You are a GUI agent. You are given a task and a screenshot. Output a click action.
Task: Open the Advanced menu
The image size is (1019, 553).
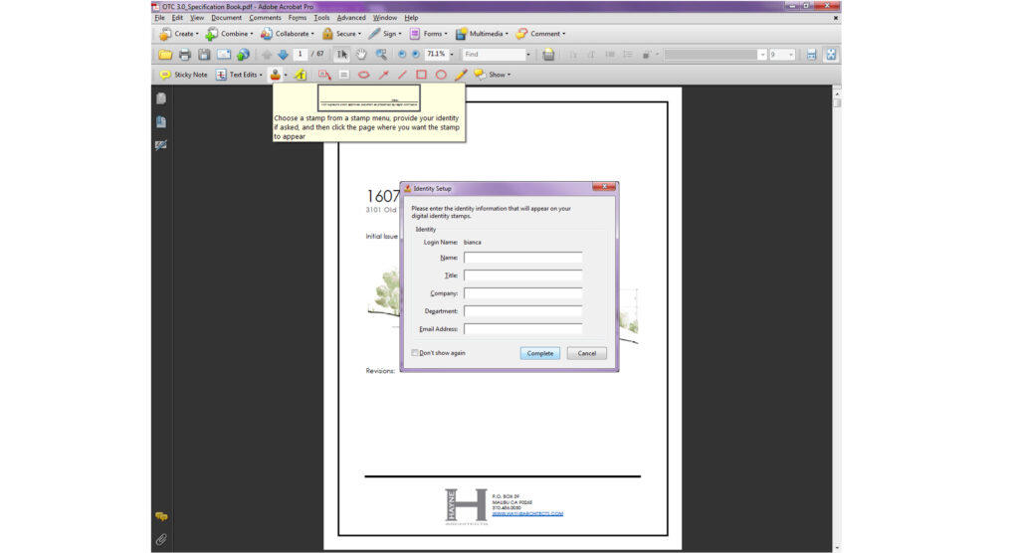[351, 18]
